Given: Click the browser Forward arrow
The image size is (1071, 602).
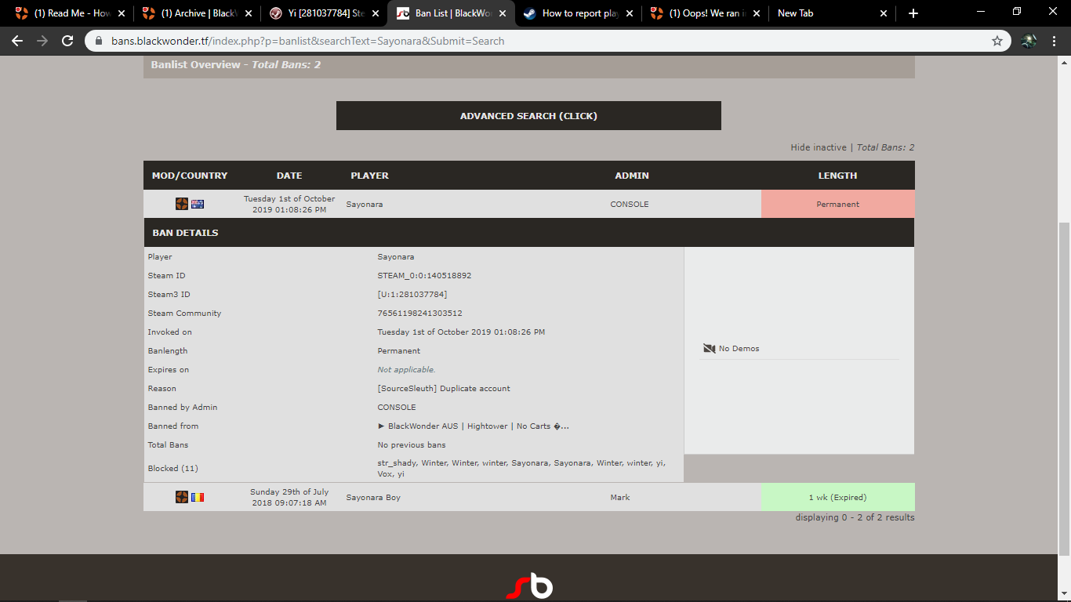Looking at the screenshot, I should click(x=42, y=41).
